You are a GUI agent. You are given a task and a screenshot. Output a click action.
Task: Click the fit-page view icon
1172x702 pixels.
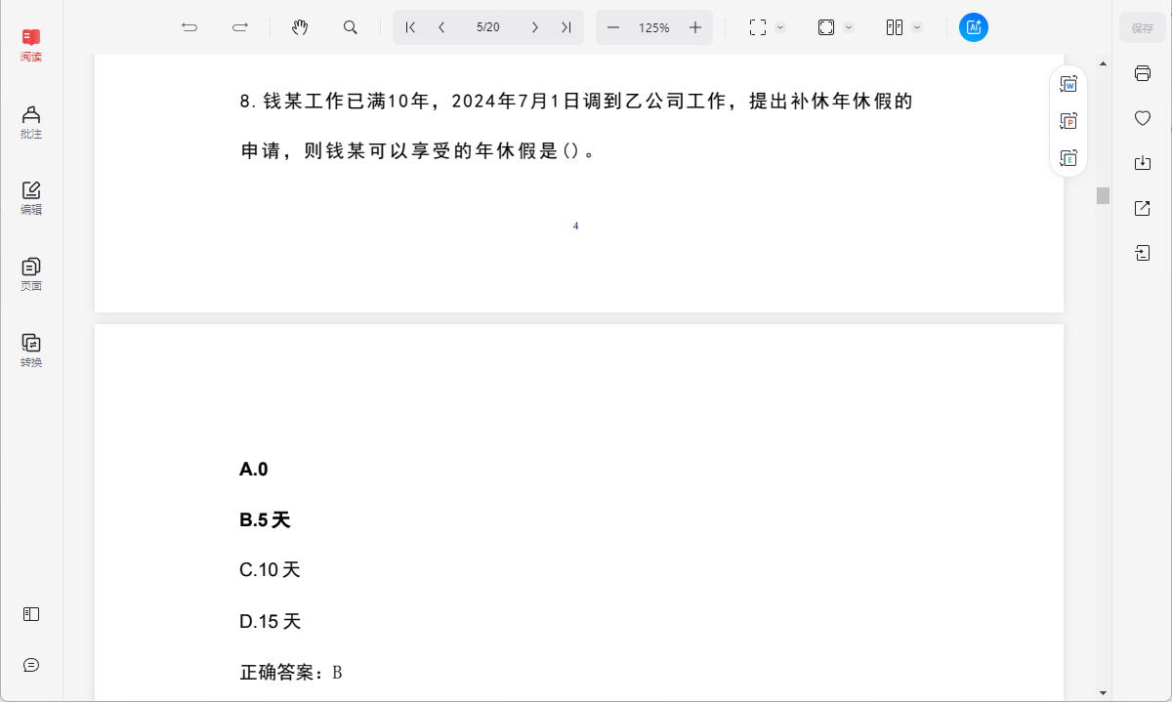tap(826, 27)
